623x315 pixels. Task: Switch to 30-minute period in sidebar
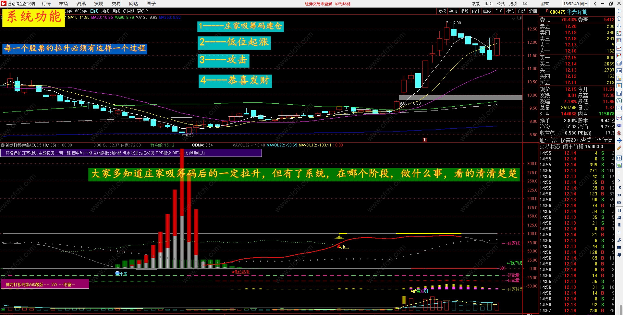pos(619,195)
